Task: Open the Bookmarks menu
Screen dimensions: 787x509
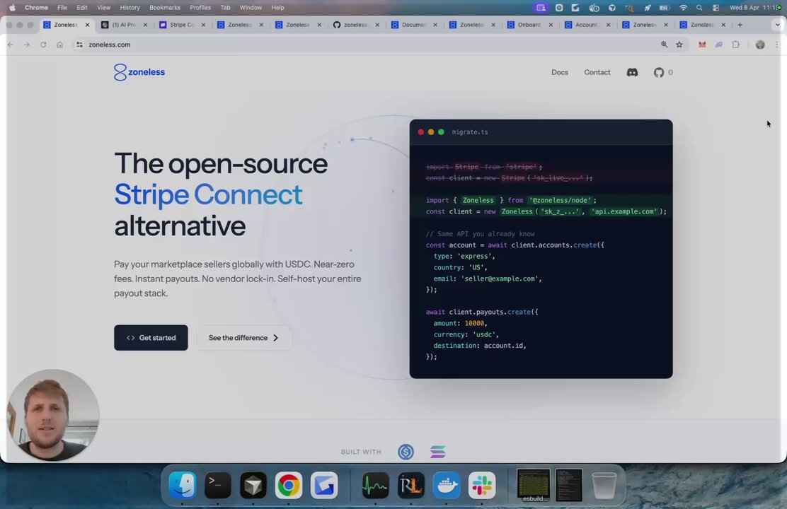Action: pyautogui.click(x=165, y=8)
